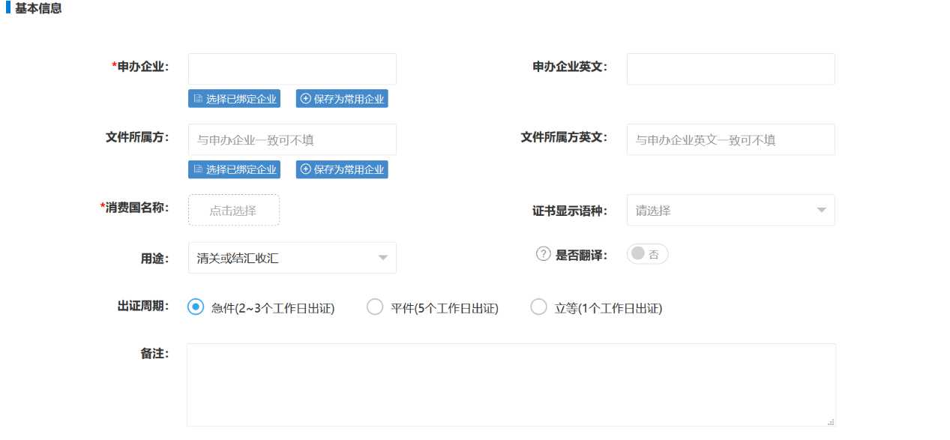Click the 基本信息 section heading
Image resolution: width=950 pixels, height=440 pixels.
tap(38, 9)
